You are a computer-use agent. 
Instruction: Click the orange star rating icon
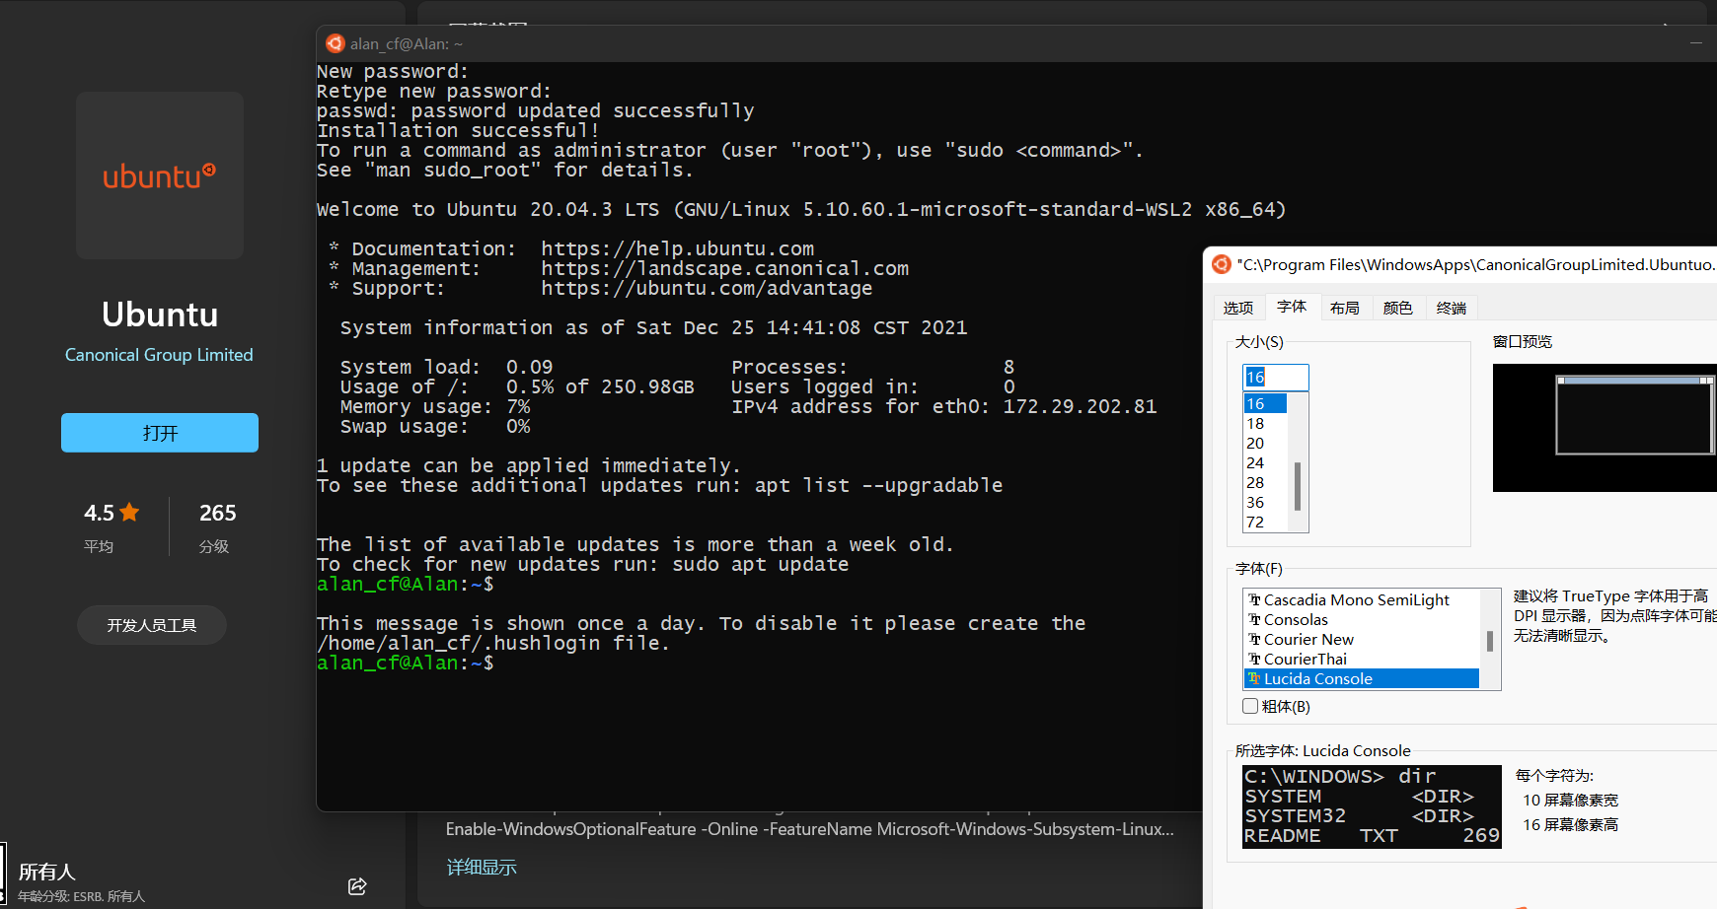[129, 513]
